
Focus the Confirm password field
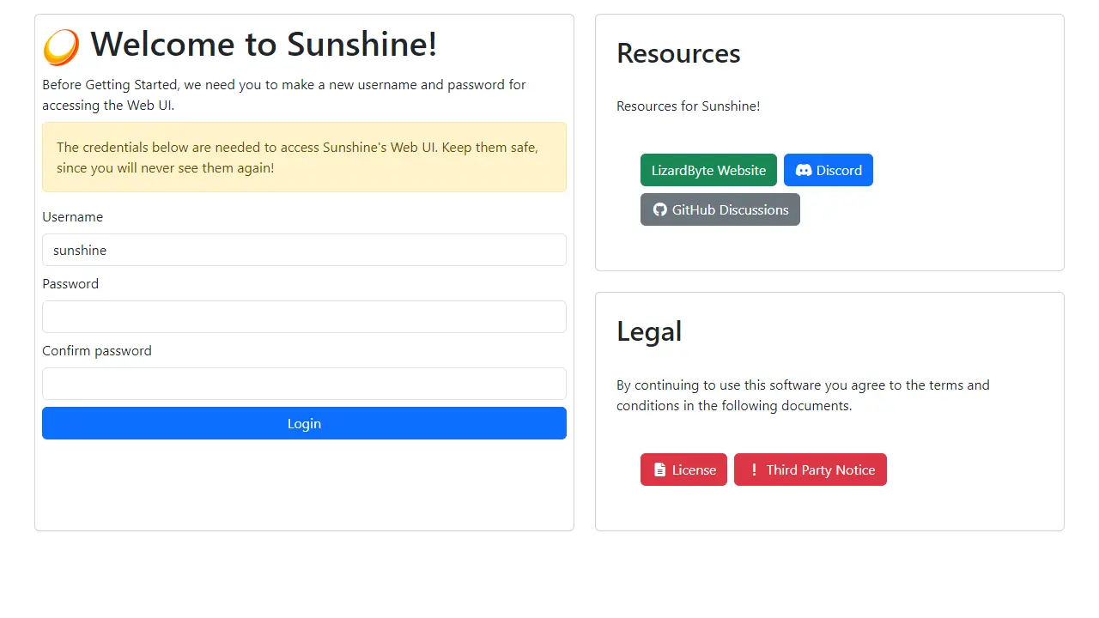pos(304,384)
